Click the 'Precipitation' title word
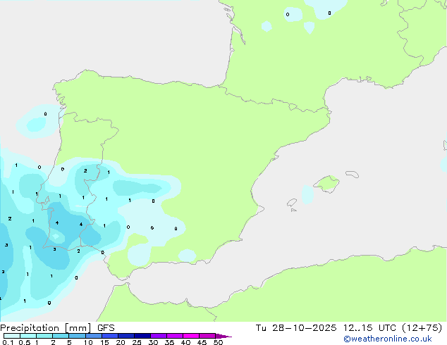Screen dimensions: 447x345 [x=30, y=328]
